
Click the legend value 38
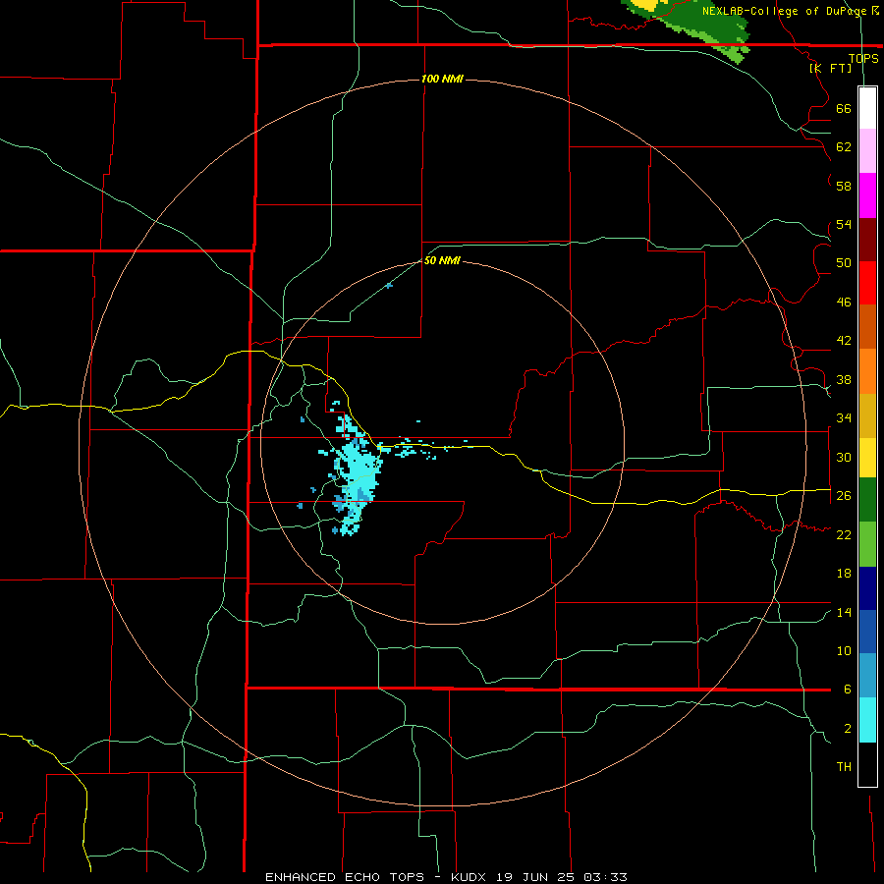[844, 379]
